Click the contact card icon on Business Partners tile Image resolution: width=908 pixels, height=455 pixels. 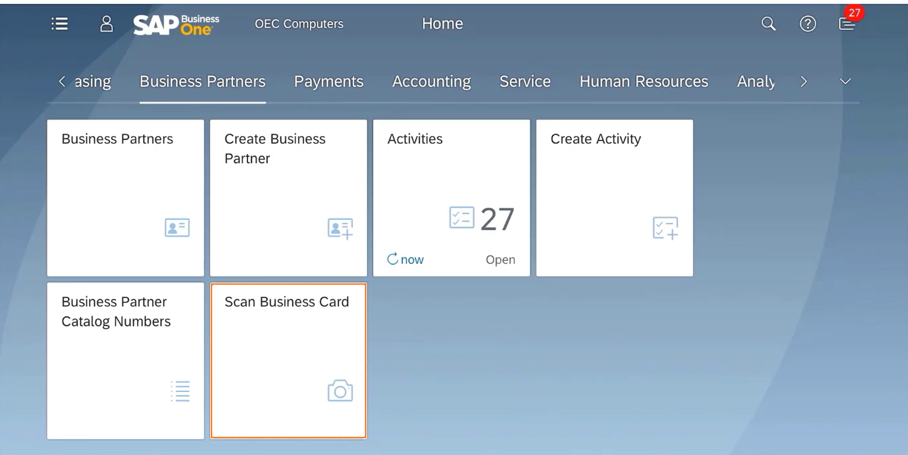[x=177, y=228]
